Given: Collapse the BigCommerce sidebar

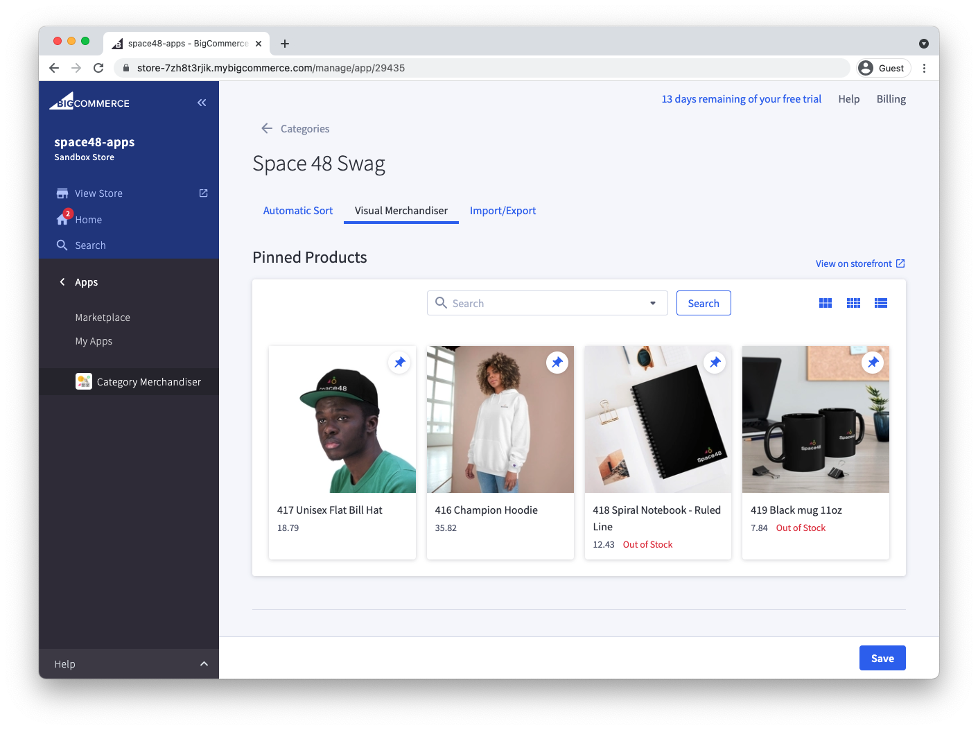Looking at the screenshot, I should pos(202,103).
